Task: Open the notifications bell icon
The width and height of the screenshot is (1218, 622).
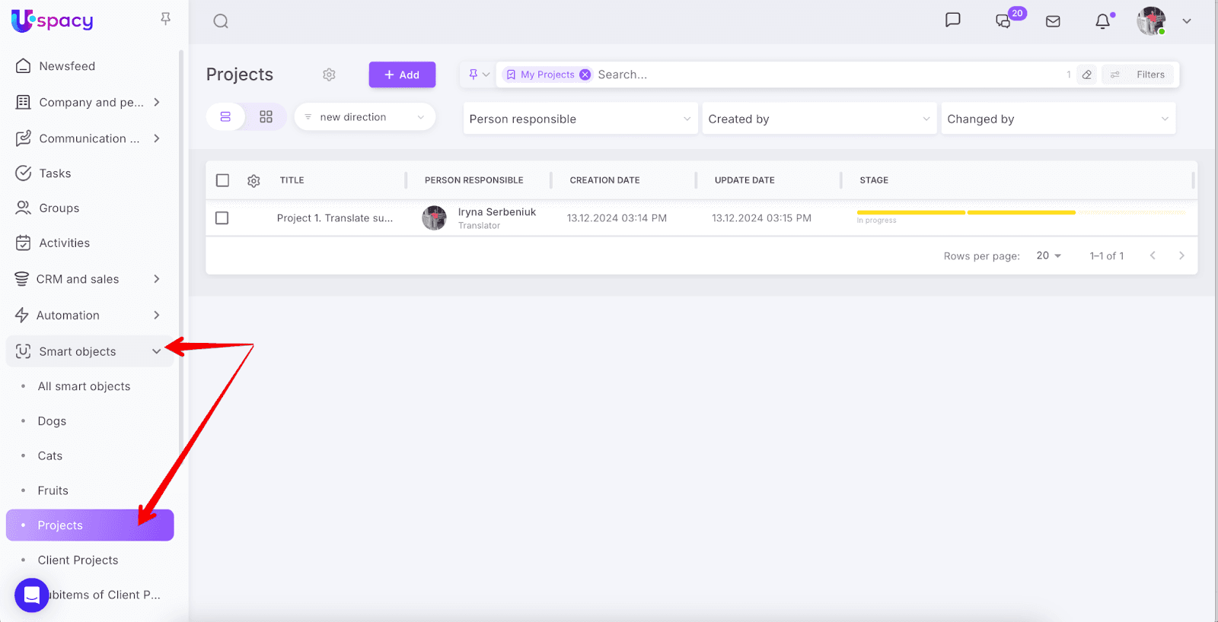Action: point(1102,21)
